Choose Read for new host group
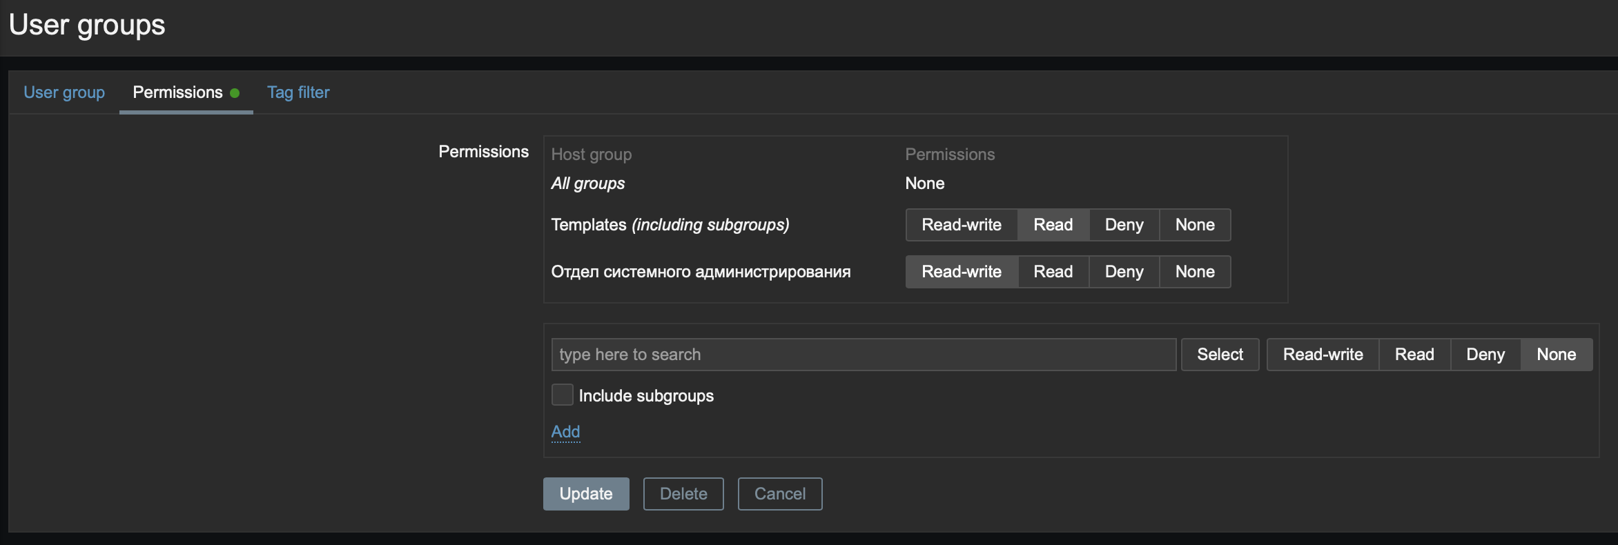Image resolution: width=1618 pixels, height=545 pixels. coord(1414,355)
